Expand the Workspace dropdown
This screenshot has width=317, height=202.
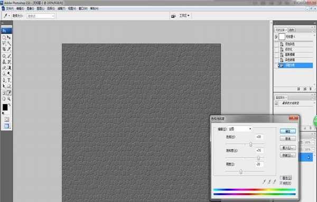click(x=184, y=15)
